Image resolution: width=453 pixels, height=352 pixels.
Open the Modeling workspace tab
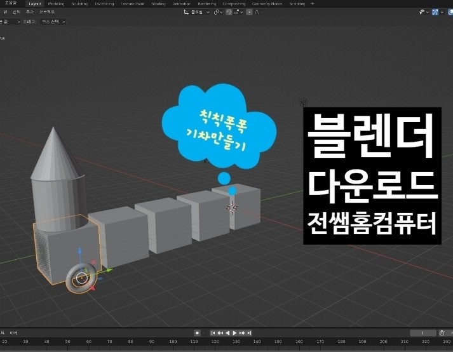(56, 4)
